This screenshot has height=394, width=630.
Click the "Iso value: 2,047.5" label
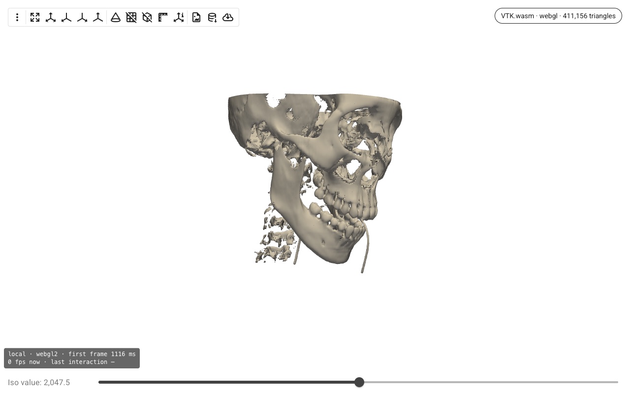coord(39,382)
